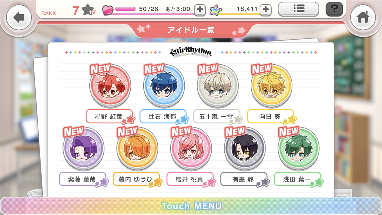Screen dimensions: 382x215
Task: Open the list menu button
Action: [x=298, y=9]
